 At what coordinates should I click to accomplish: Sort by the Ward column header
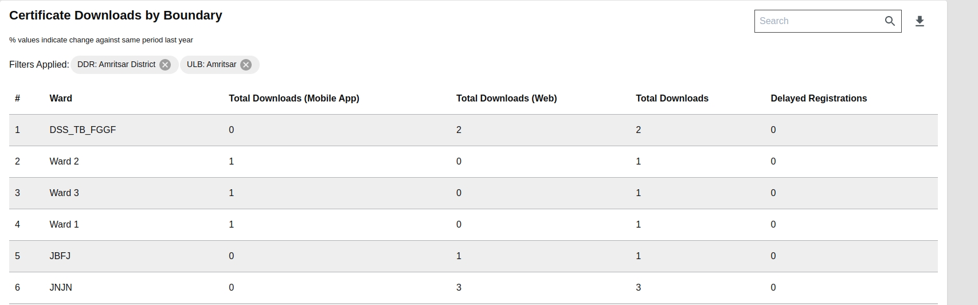(61, 99)
